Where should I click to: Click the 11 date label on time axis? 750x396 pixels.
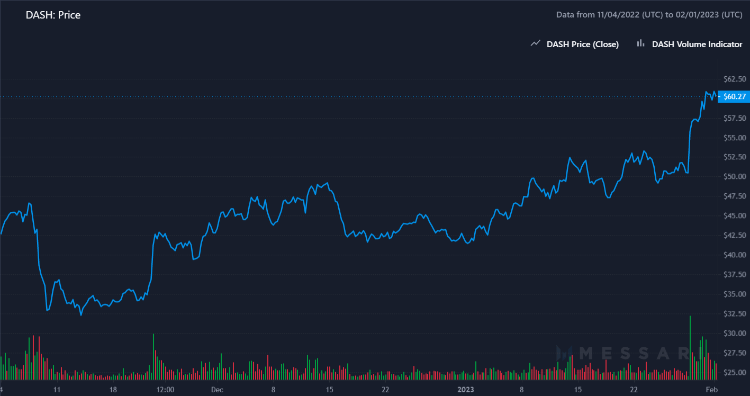(57, 390)
